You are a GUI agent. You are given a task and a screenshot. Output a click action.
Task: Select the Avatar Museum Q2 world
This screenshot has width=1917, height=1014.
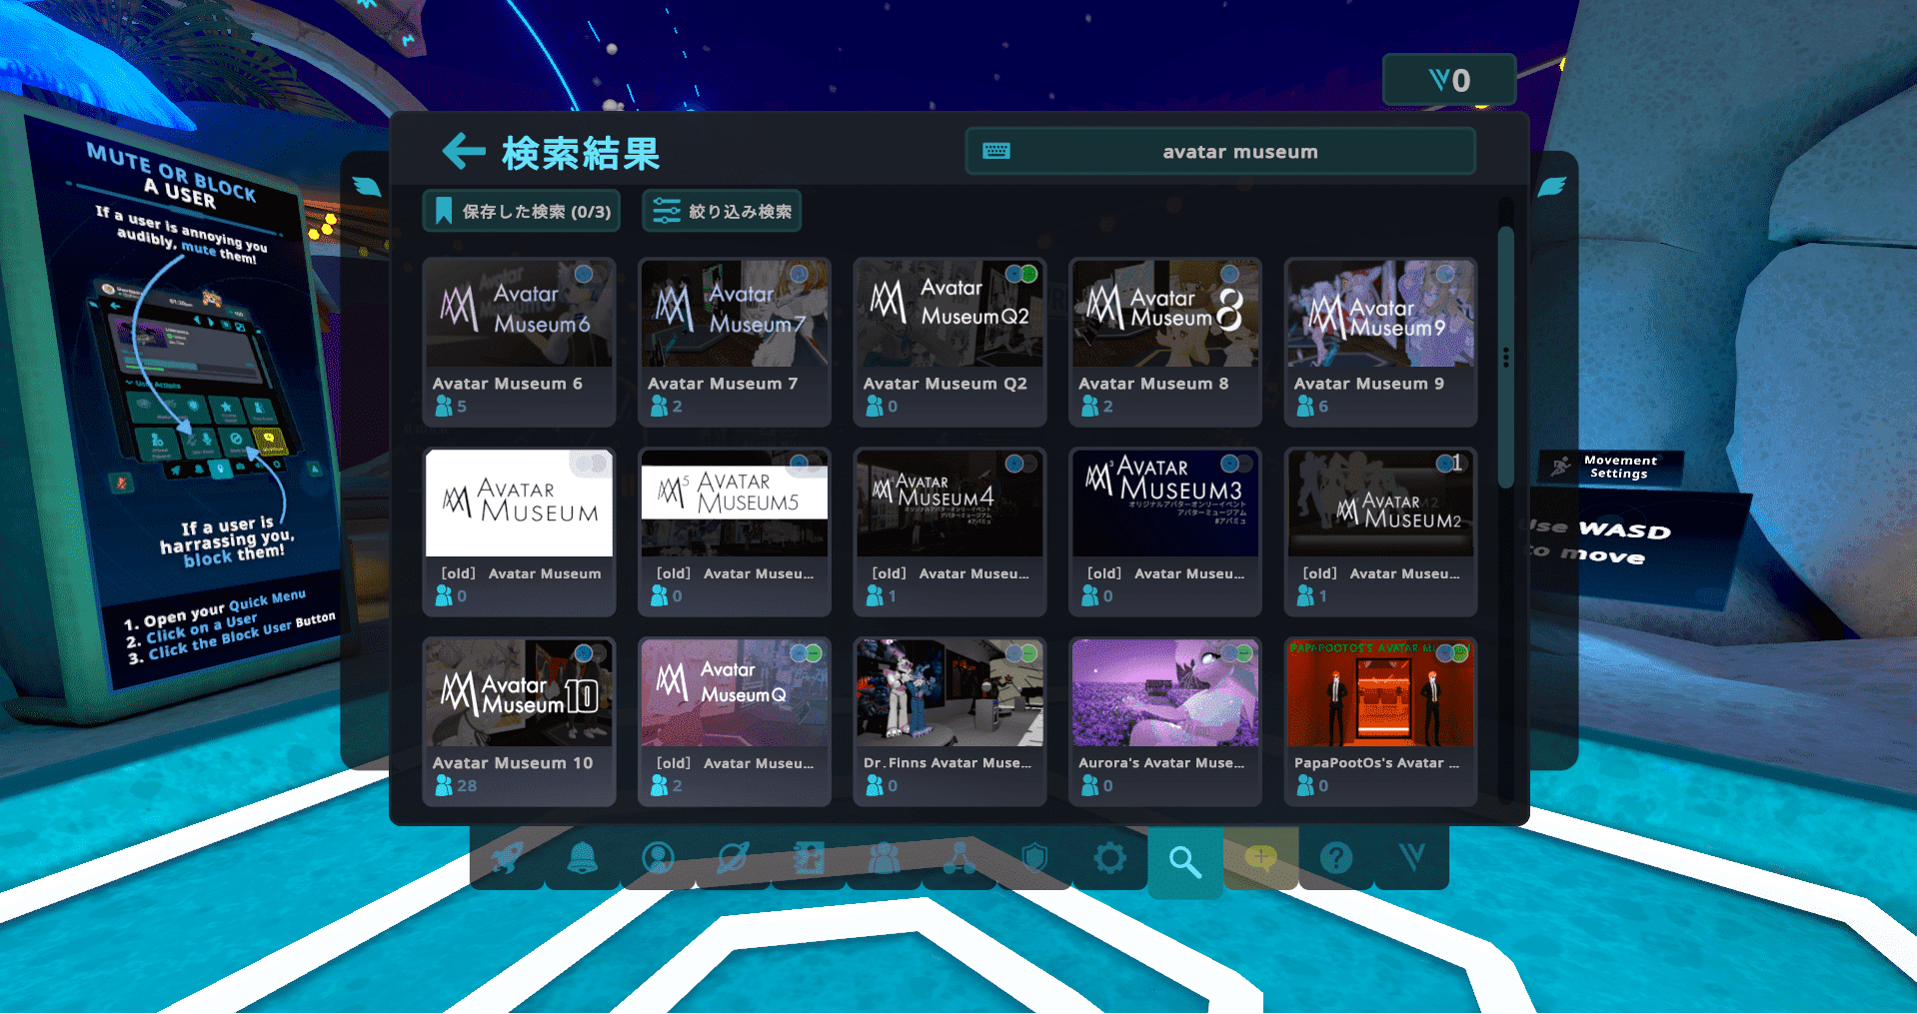point(950,342)
